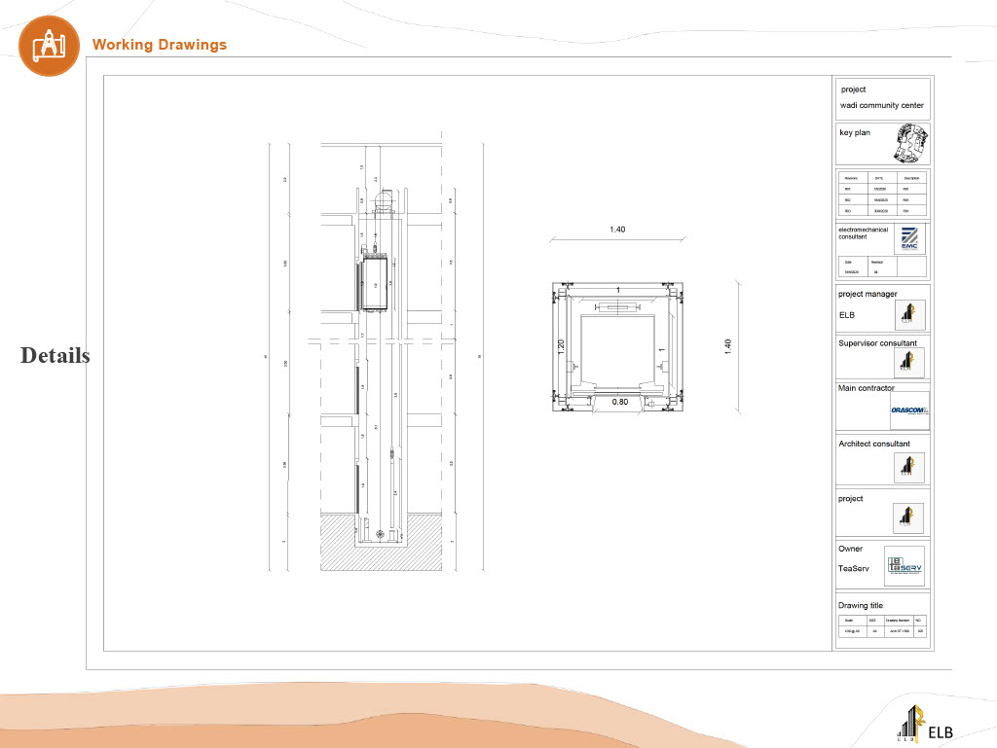
Task: Select the project logo above Owner section
Action: click(x=909, y=517)
